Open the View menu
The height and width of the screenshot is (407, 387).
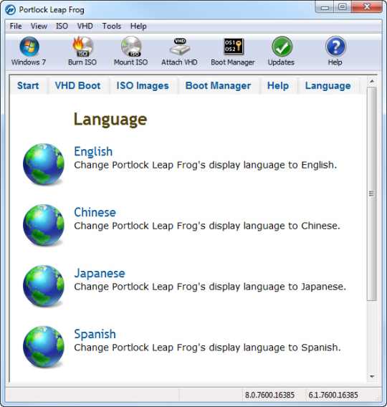click(x=39, y=26)
